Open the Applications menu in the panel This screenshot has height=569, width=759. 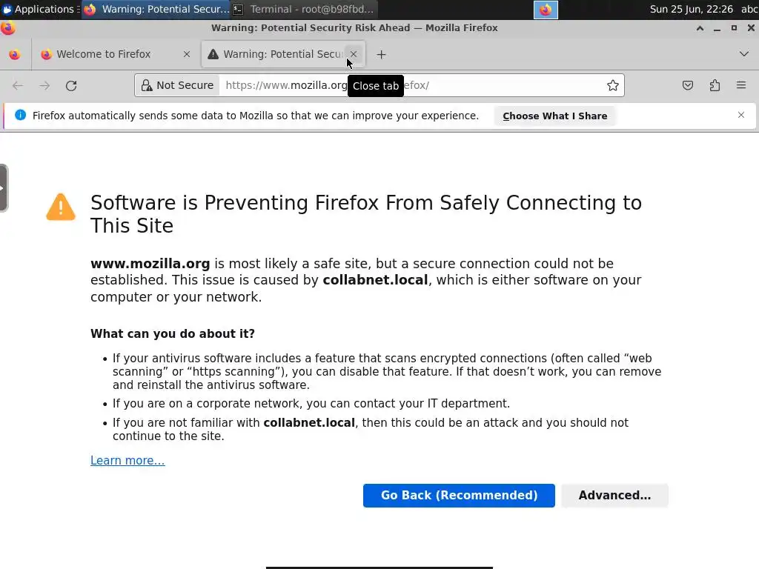(39, 9)
